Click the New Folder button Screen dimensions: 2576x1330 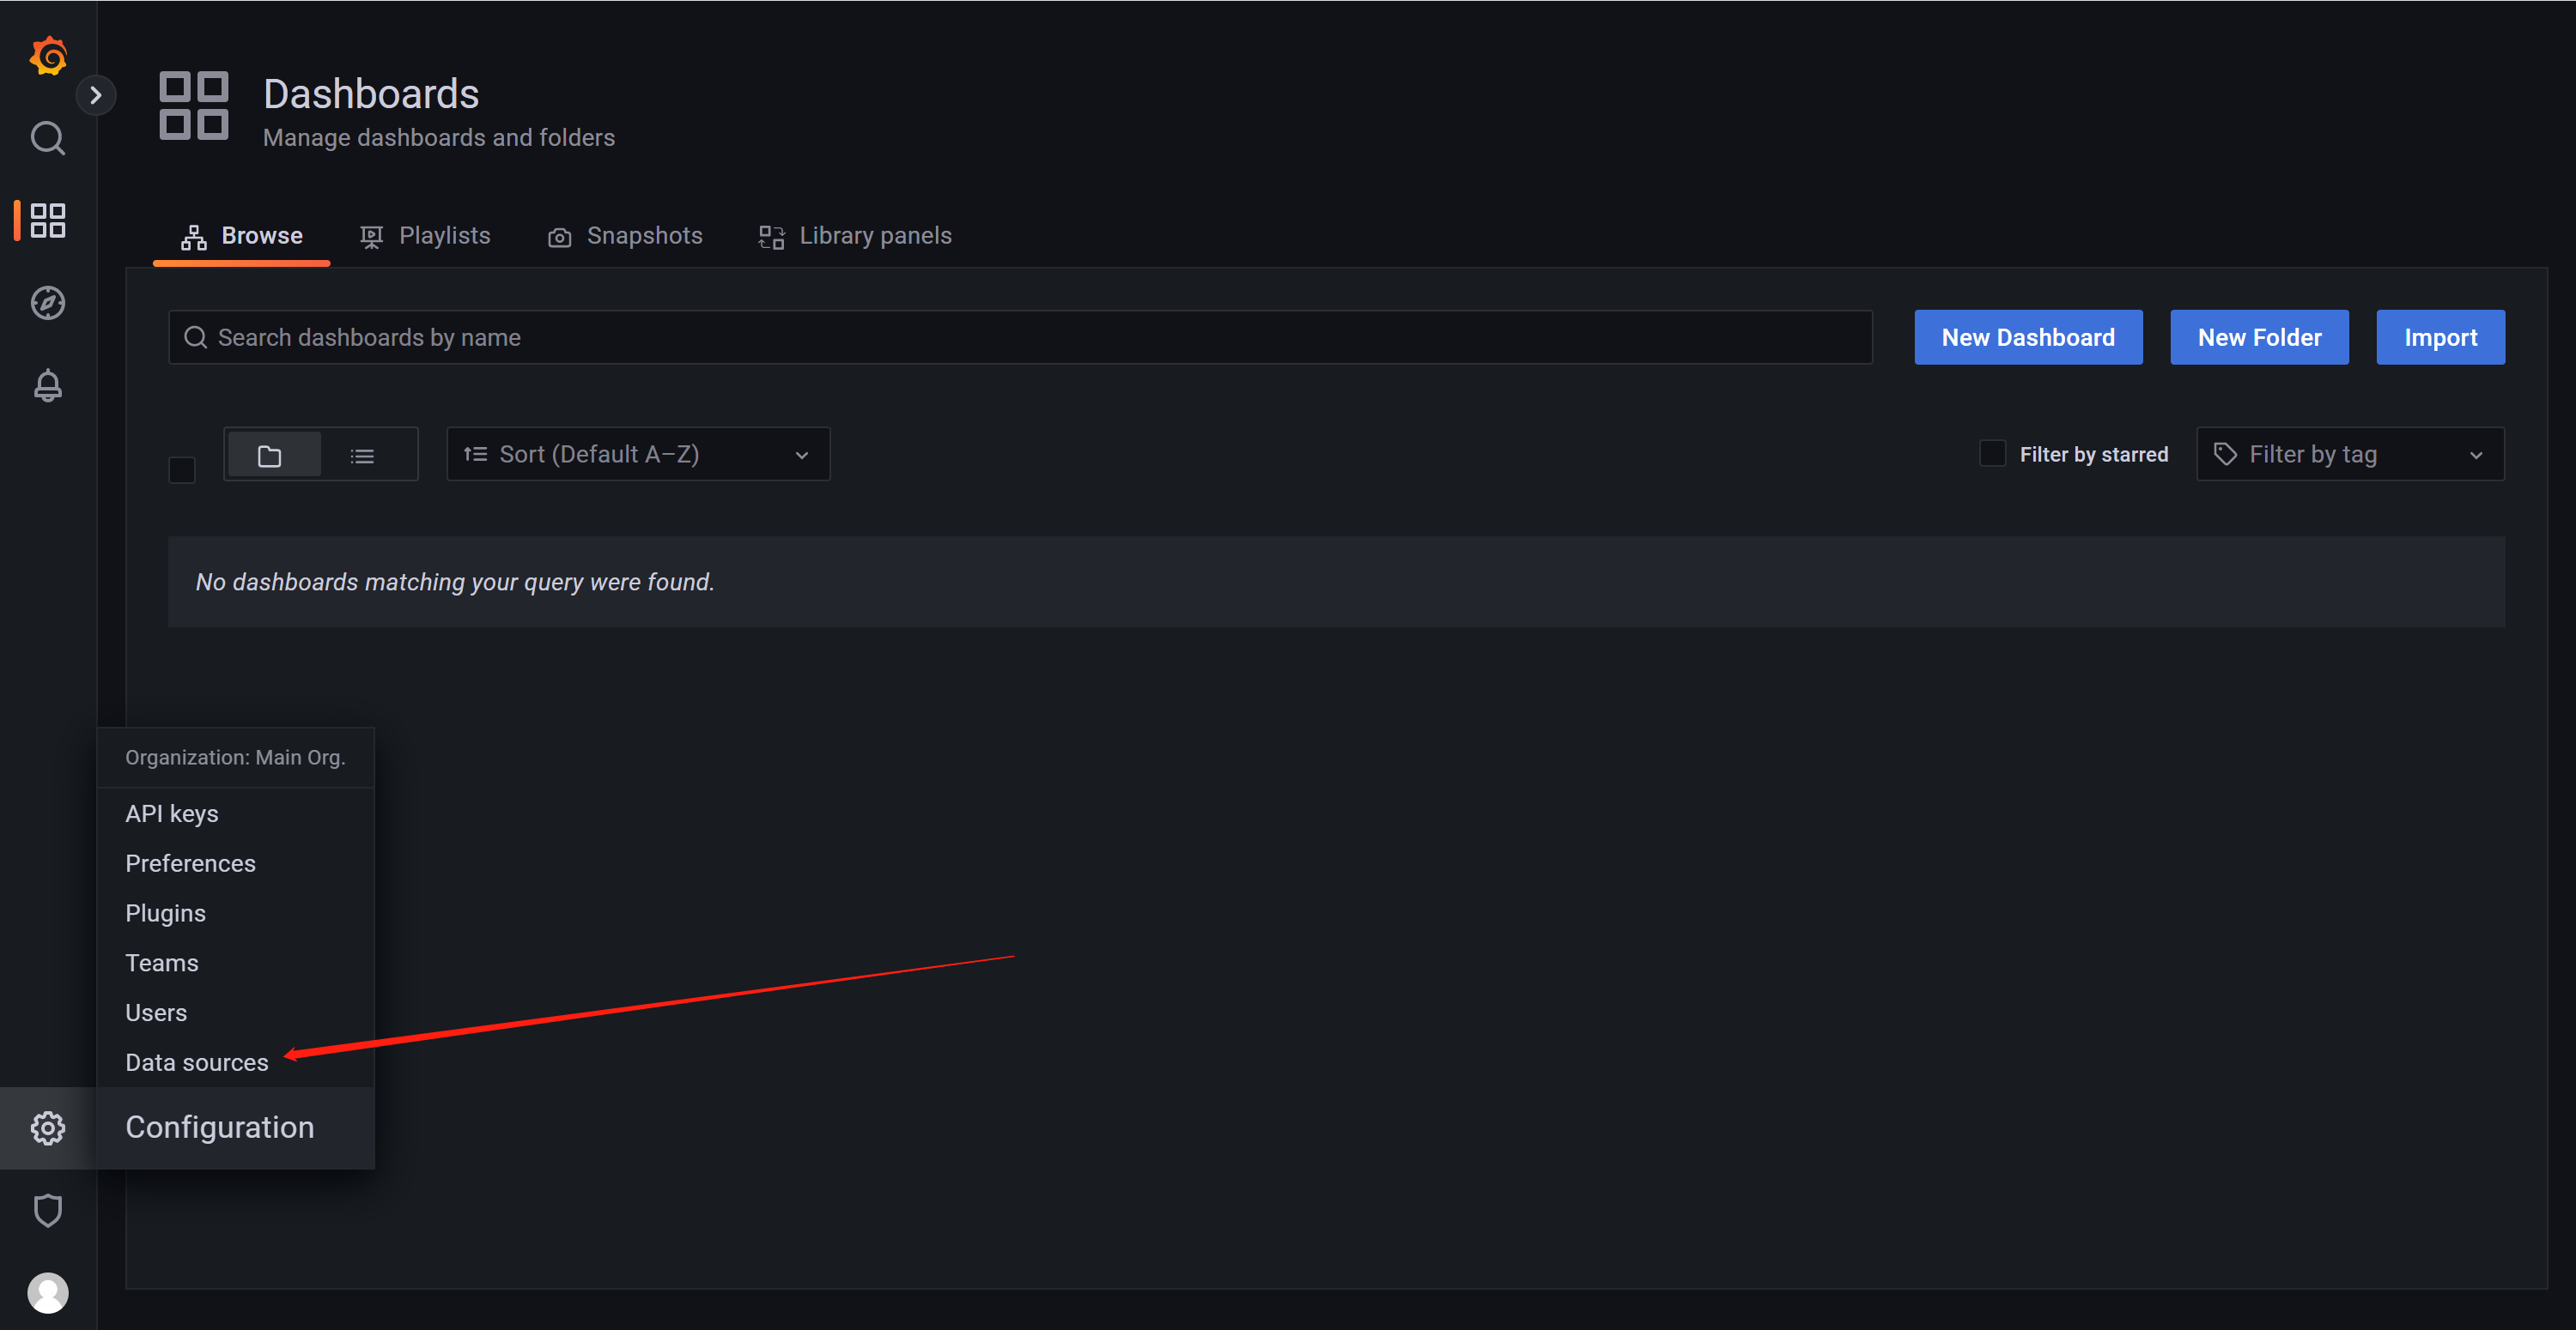[2259, 338]
